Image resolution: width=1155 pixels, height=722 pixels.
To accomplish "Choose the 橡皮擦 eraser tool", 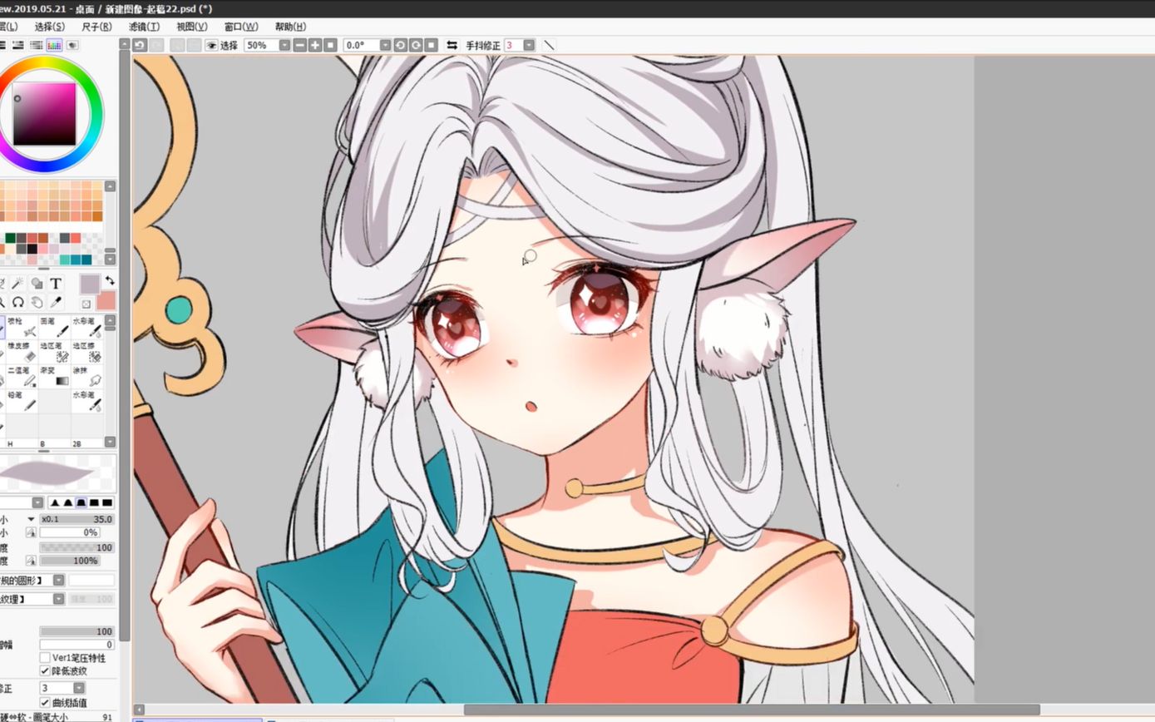I will click(22, 352).
